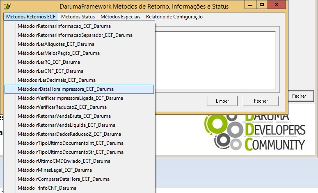Screen dimensions: 318x193
Task: Click Fechar button in background window
Action: click(x=301, y=96)
